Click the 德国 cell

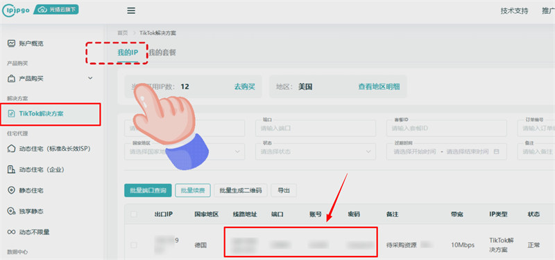(200, 245)
